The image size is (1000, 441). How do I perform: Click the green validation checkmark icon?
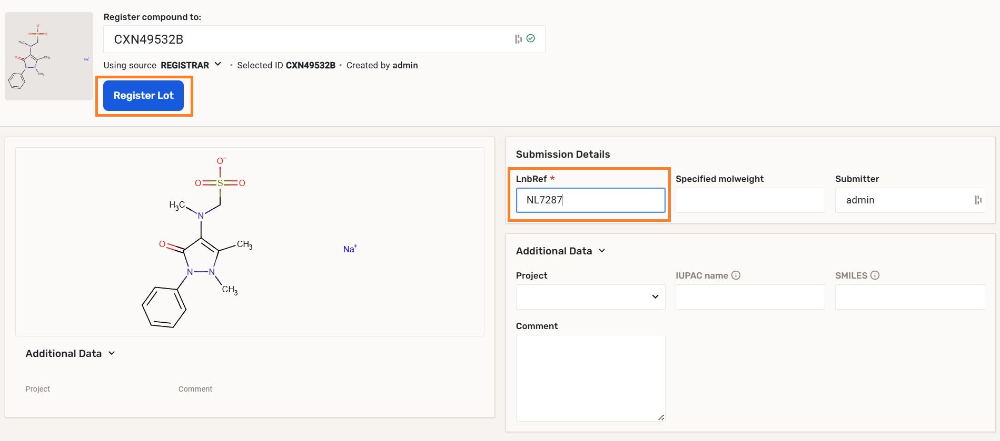pos(531,38)
